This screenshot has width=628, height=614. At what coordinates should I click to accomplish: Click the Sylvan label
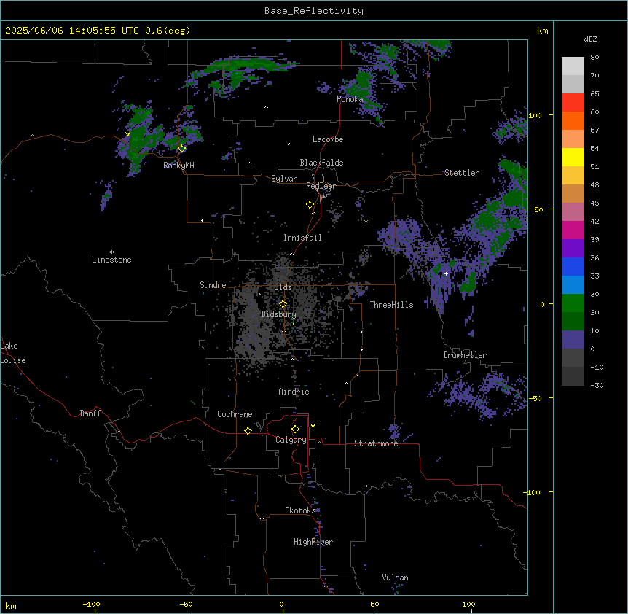coord(284,179)
